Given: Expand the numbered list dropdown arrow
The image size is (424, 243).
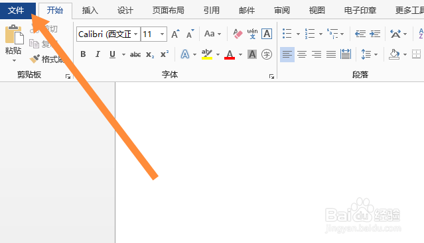Looking at the screenshot, I should (x=320, y=34).
